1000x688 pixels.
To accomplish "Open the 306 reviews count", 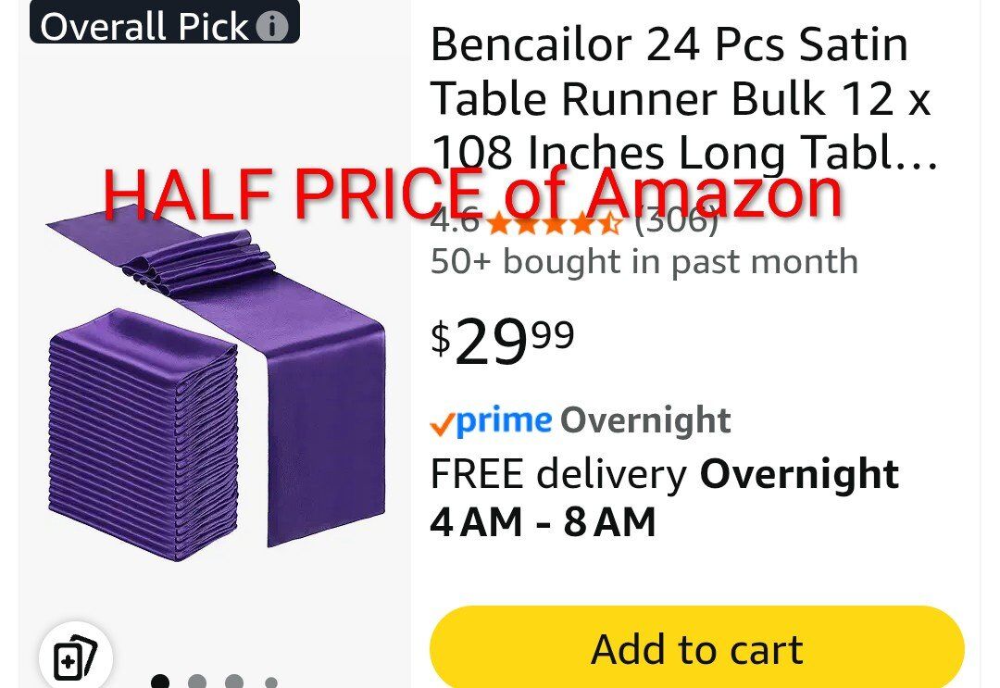I will pos(677,223).
